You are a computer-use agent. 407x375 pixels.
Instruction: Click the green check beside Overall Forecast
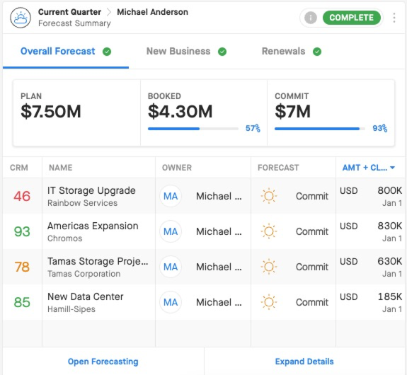pos(107,52)
